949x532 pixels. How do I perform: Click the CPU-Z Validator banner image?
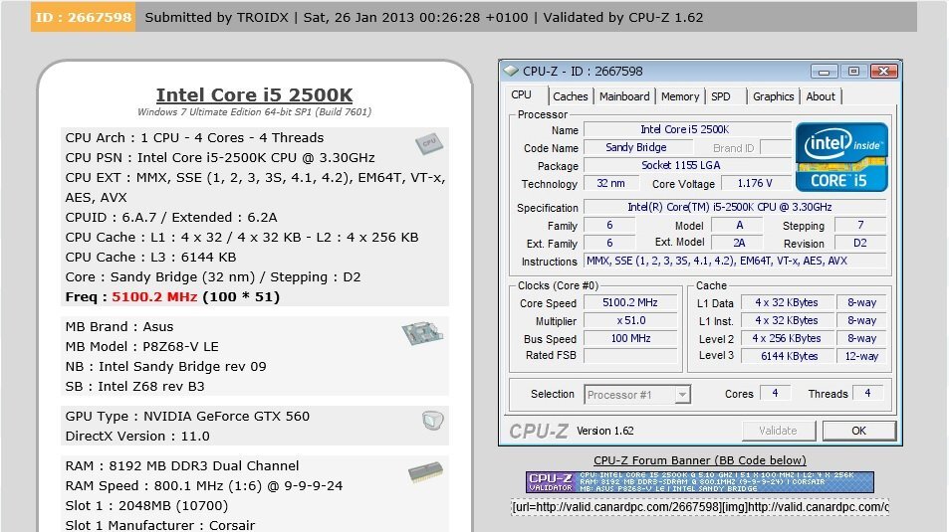pos(700,482)
